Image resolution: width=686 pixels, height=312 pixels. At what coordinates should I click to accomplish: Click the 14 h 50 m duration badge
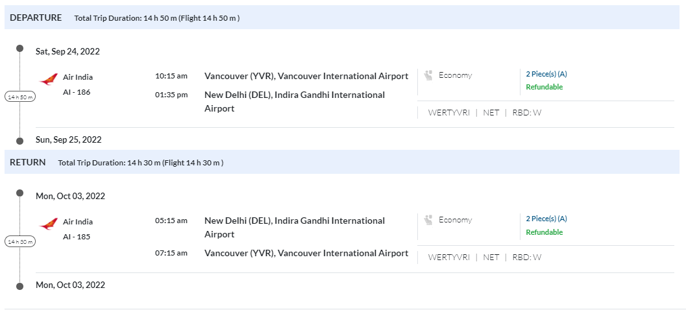coord(20,97)
